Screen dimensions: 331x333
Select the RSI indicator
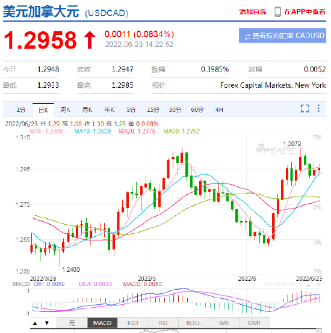pyautogui.click(x=163, y=323)
